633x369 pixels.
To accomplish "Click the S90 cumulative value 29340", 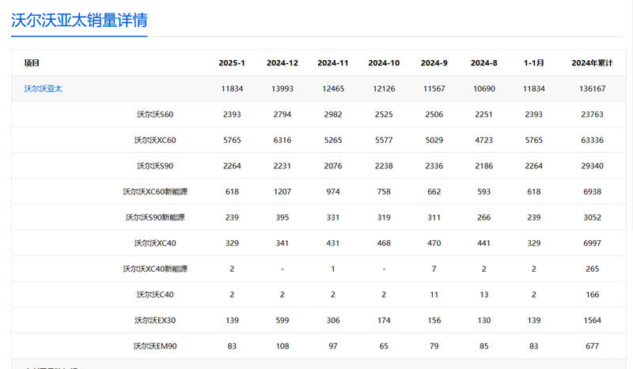I will (592, 166).
